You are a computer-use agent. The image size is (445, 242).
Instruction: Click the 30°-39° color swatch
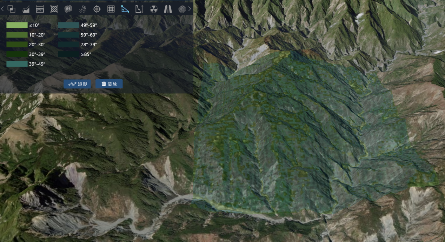click(17, 54)
